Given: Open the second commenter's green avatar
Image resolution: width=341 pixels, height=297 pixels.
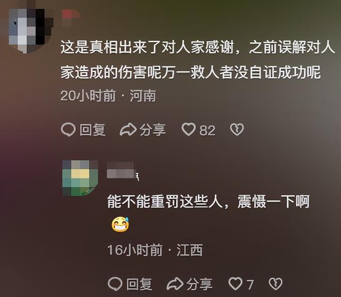Looking at the screenshot, I should tap(80, 178).
